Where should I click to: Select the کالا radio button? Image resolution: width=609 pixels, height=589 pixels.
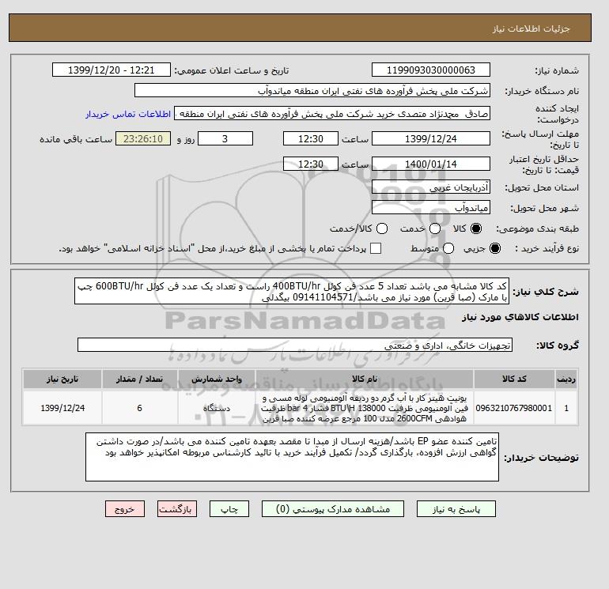(x=475, y=228)
